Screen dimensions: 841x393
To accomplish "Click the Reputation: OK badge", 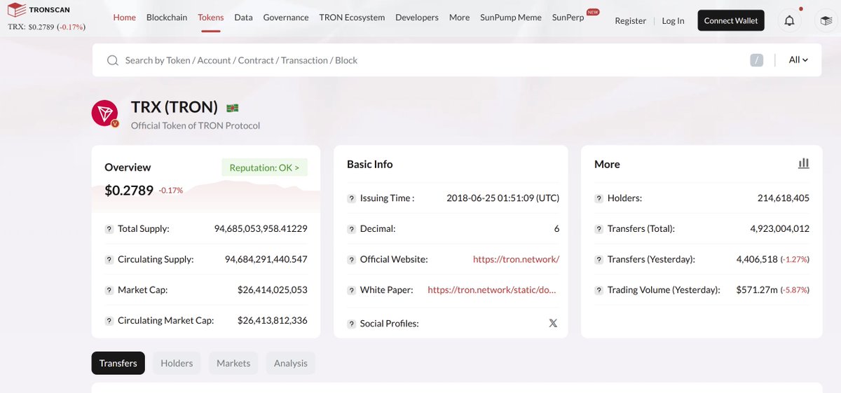I will tap(264, 167).
